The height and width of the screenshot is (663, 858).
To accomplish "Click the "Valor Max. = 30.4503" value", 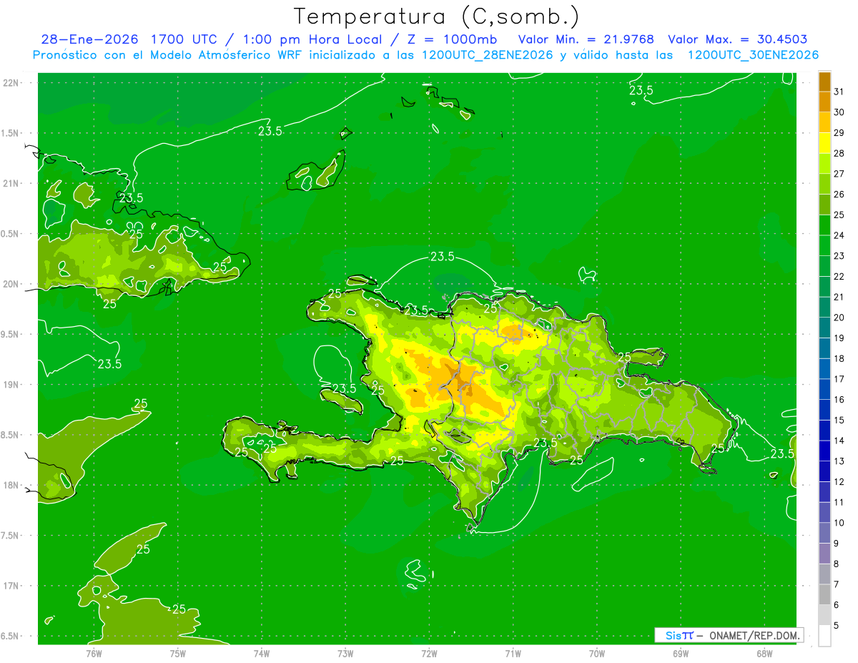I will (x=738, y=39).
